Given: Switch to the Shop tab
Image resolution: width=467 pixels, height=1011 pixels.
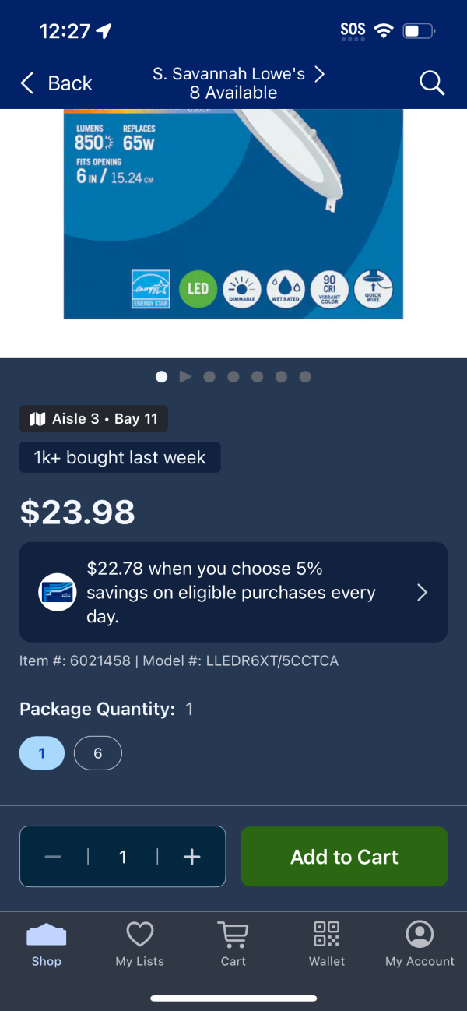Looking at the screenshot, I should pyautogui.click(x=47, y=944).
